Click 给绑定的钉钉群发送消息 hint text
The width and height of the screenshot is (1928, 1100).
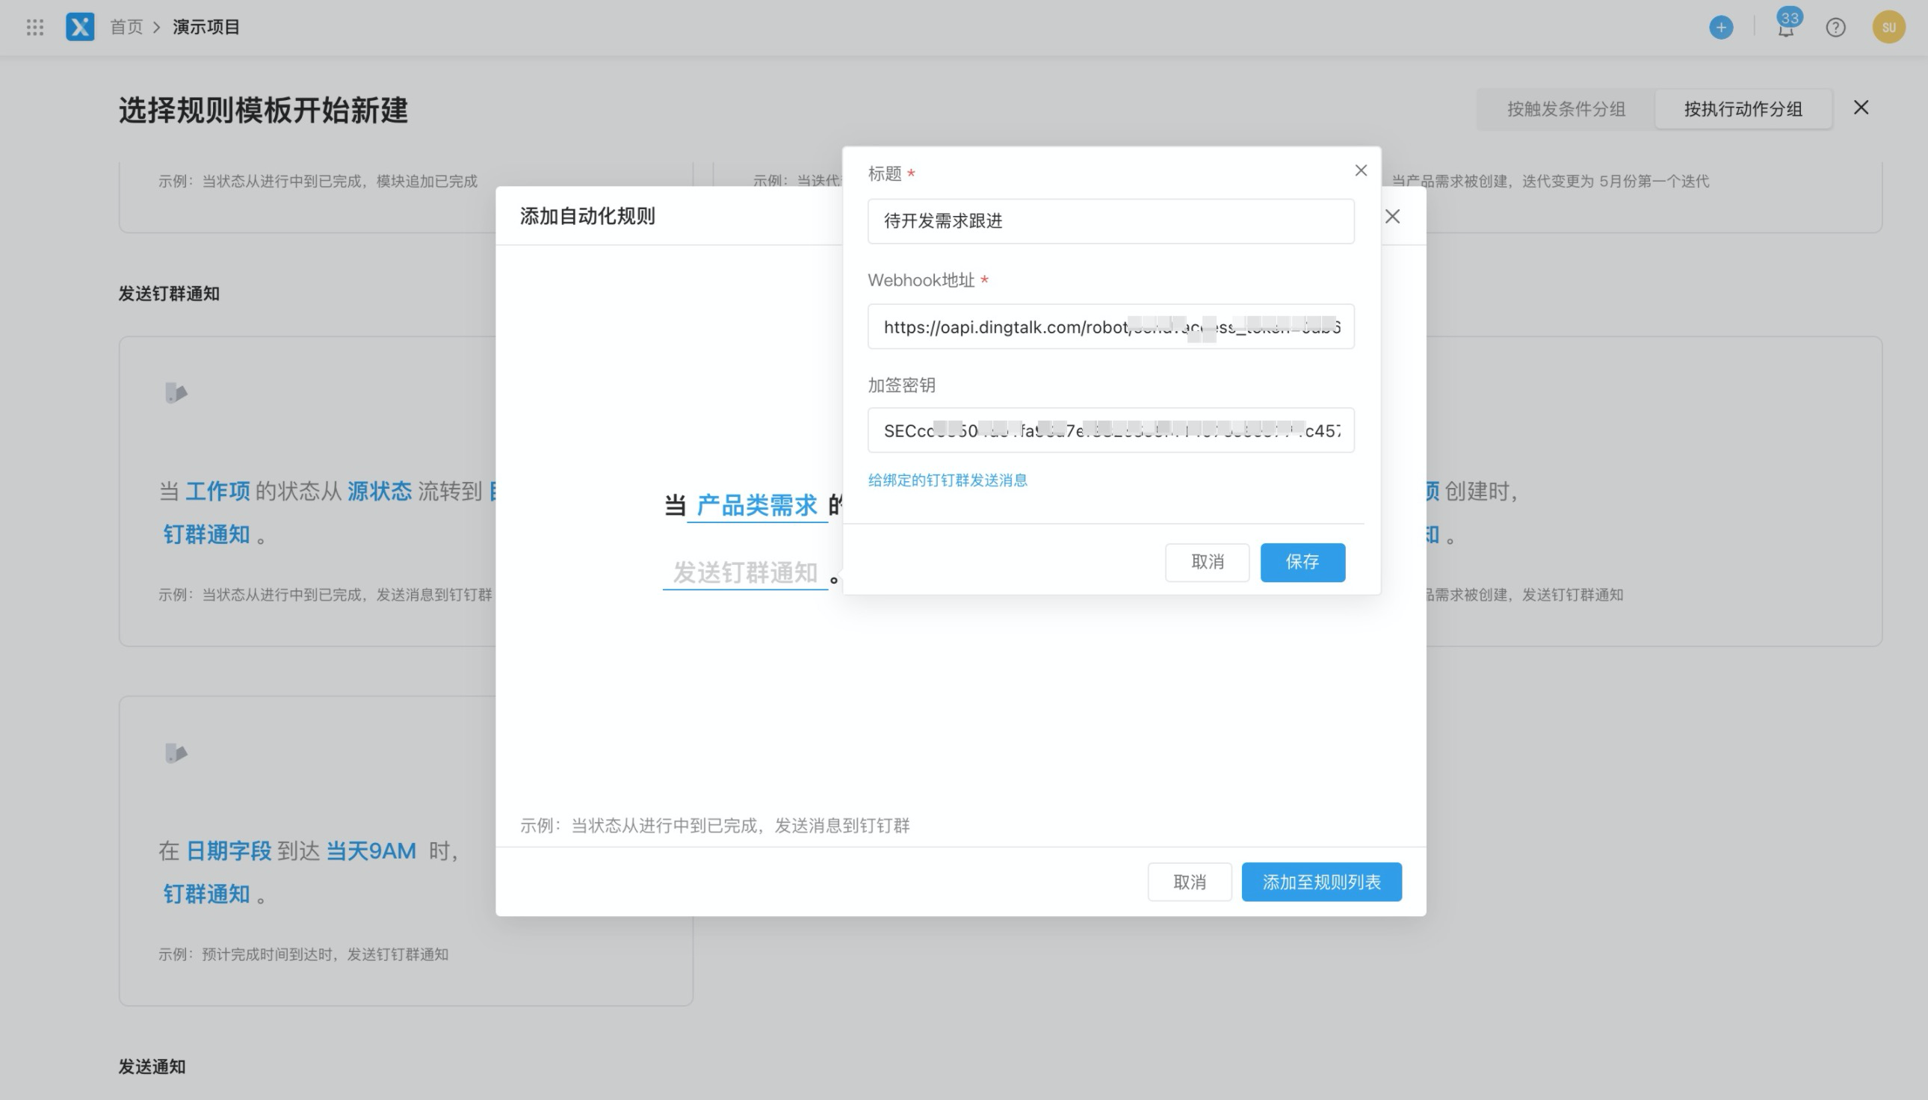[x=948, y=481]
